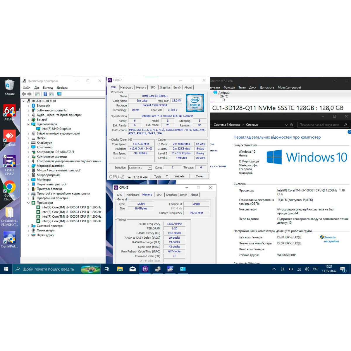This screenshot has height=351, width=351.
Task: Open the Теми menu in CrystalDiskInfo
Action: [x=242, y=87]
